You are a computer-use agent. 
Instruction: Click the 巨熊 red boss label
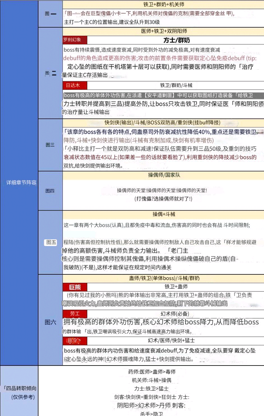click(x=75, y=287)
